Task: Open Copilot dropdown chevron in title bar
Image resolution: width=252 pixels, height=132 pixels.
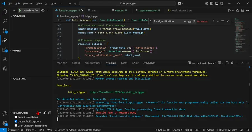Action: coord(183,4)
